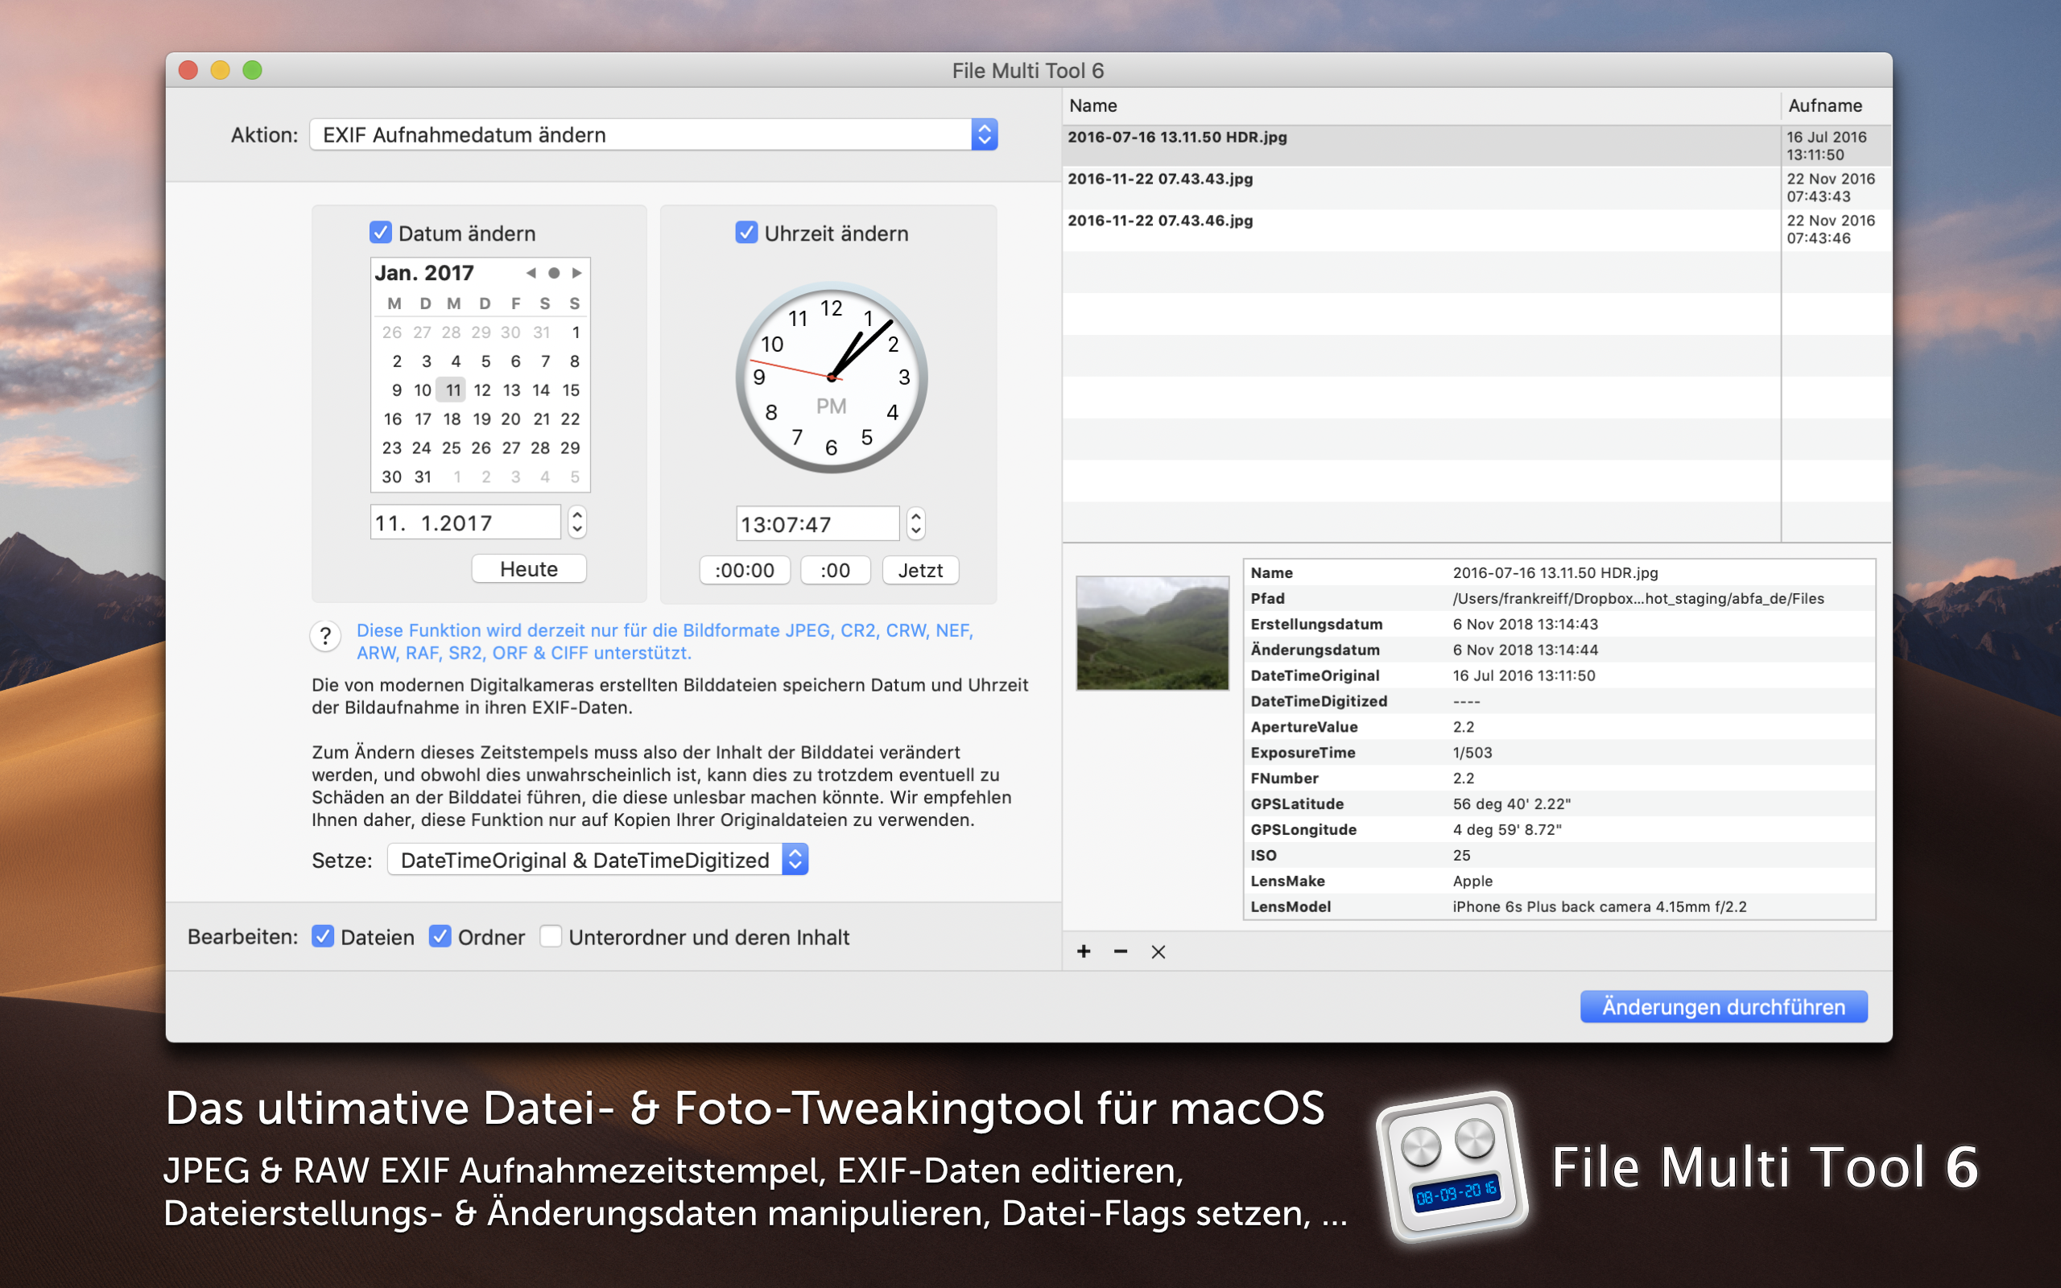Click the DateTimeOriginal value row

[1559, 675]
